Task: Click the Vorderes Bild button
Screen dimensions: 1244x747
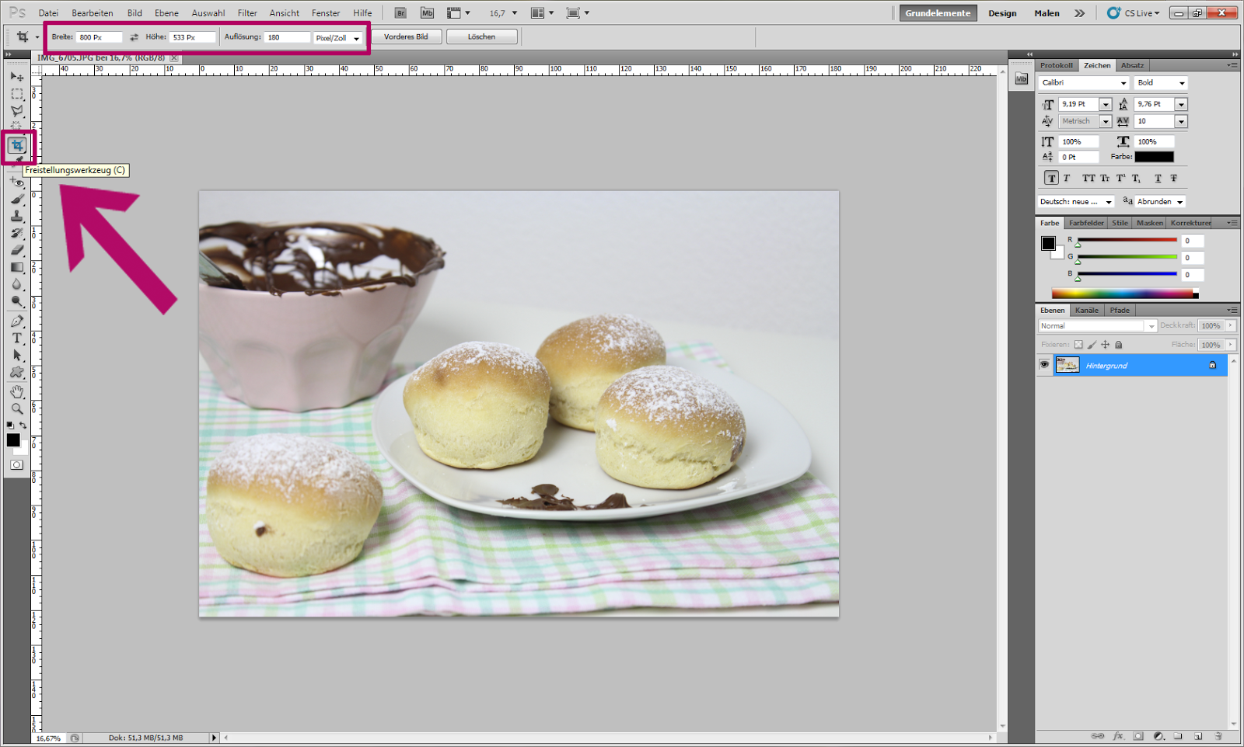Action: [406, 36]
